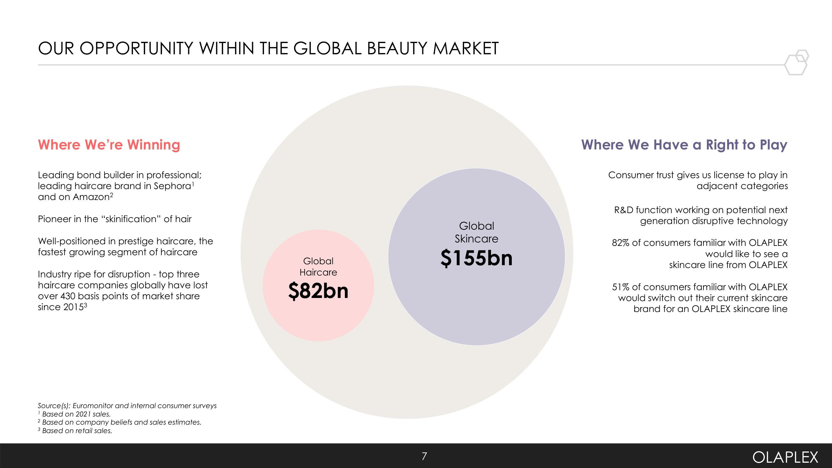The image size is (832, 468).
Task: Click the '82% of consumers familiar' paragraph
Action: (x=700, y=254)
